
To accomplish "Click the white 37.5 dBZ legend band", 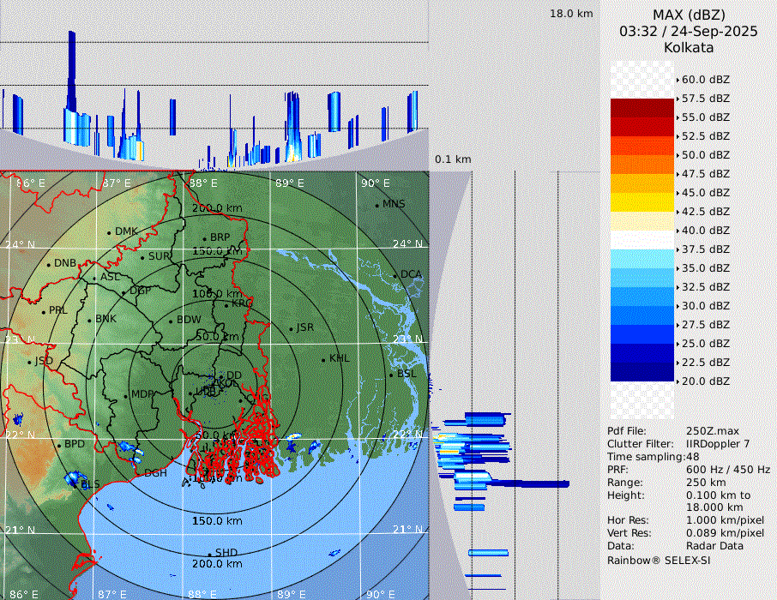I will coord(642,240).
